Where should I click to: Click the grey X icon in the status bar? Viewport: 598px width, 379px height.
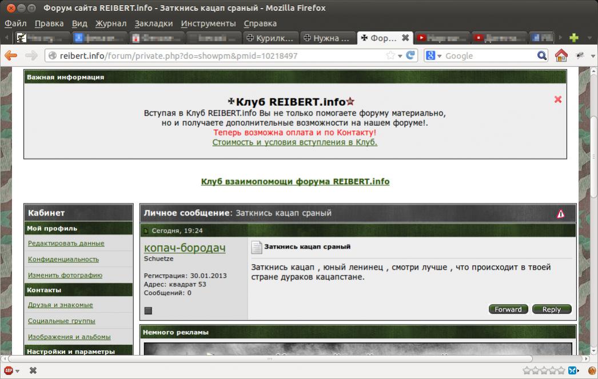tap(33, 370)
